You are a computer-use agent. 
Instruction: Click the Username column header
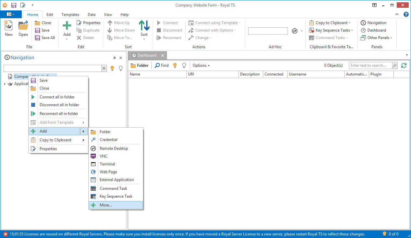297,74
